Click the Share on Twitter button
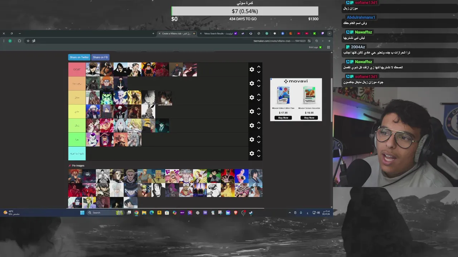The image size is (458, 257). click(x=79, y=57)
